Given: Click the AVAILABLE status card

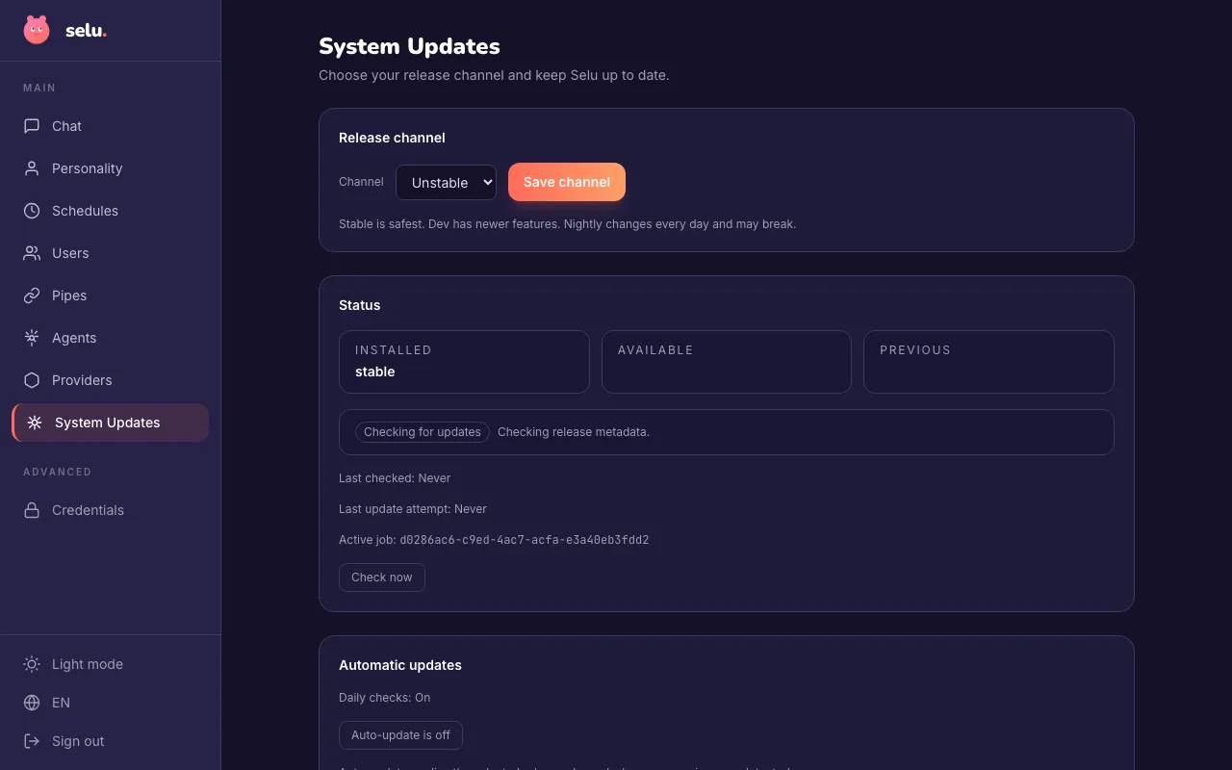Looking at the screenshot, I should click(x=727, y=362).
